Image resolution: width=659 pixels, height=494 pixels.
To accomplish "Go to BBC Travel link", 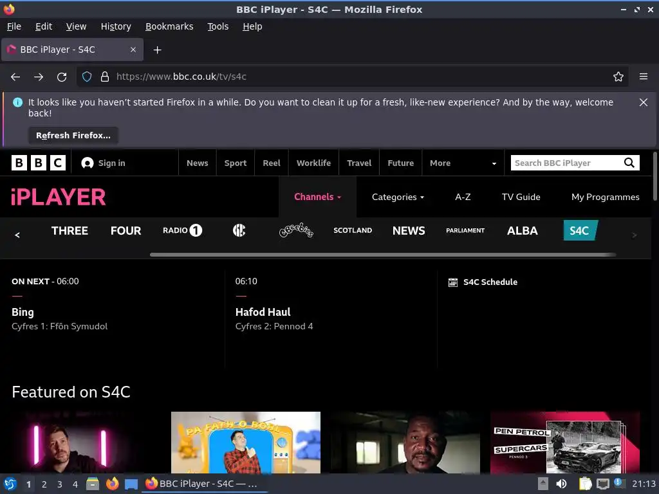I will 359,163.
